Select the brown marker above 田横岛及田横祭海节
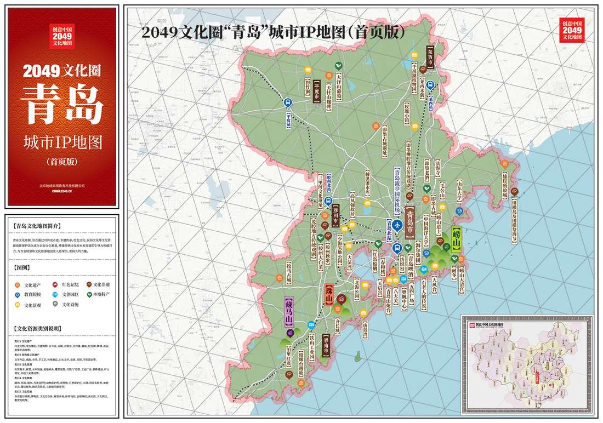 (514, 192)
